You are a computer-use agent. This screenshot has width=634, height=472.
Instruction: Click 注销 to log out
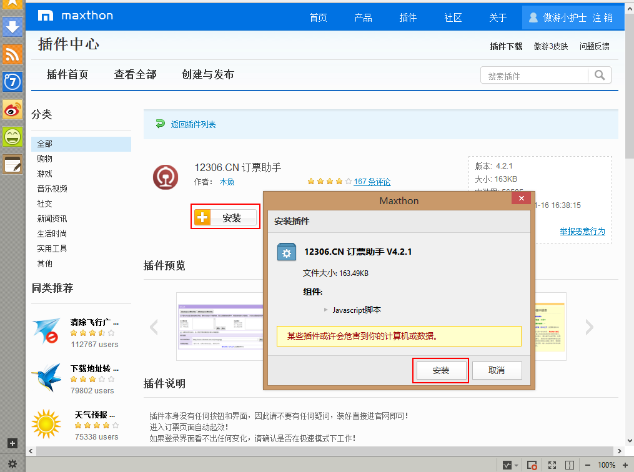603,17
